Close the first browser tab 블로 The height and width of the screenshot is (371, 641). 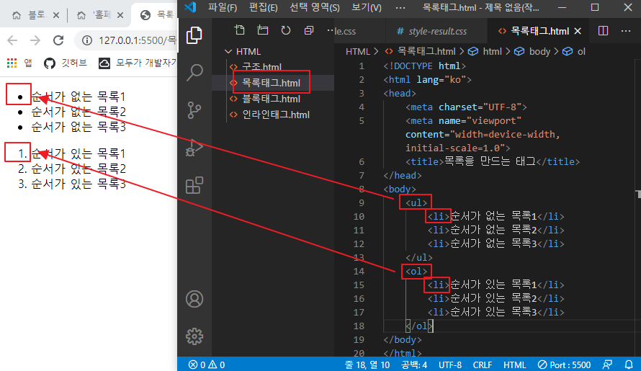(56, 16)
